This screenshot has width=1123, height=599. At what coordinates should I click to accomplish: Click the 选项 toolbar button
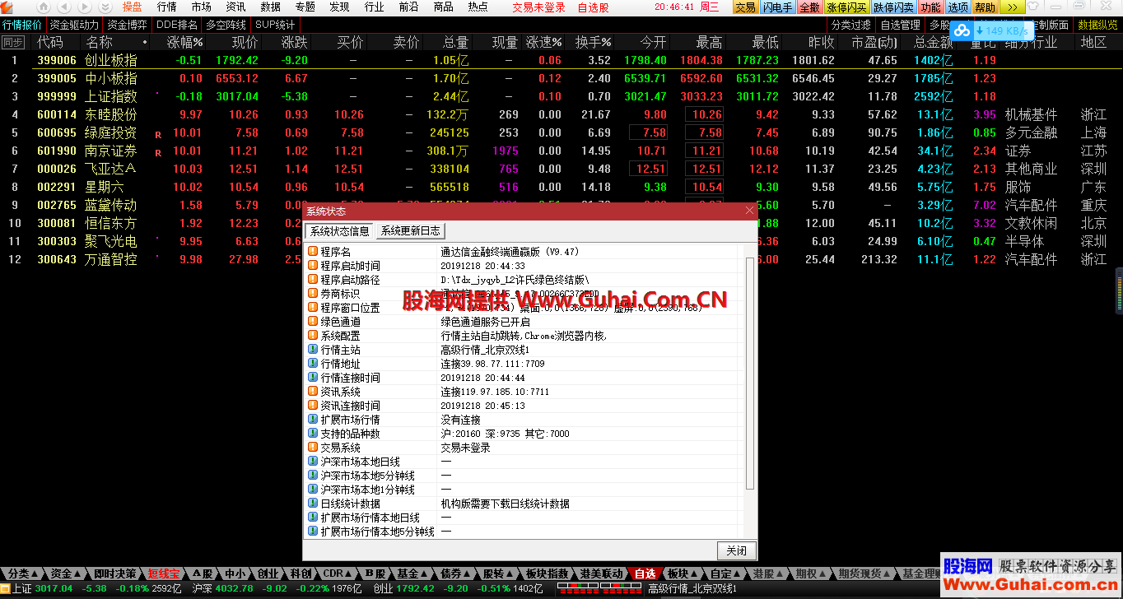[958, 7]
